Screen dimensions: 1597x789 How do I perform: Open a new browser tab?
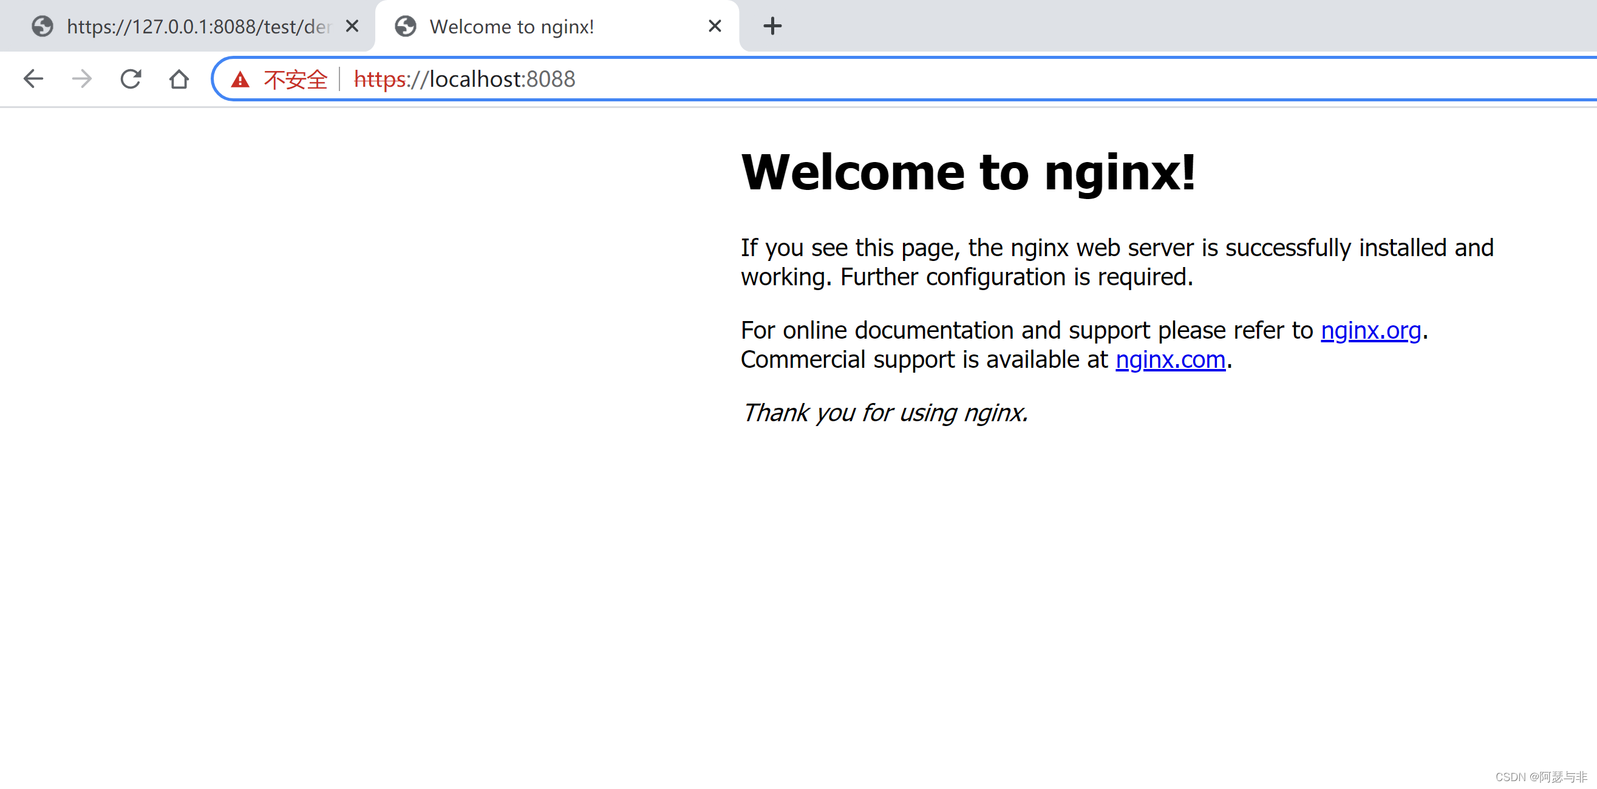tap(772, 26)
